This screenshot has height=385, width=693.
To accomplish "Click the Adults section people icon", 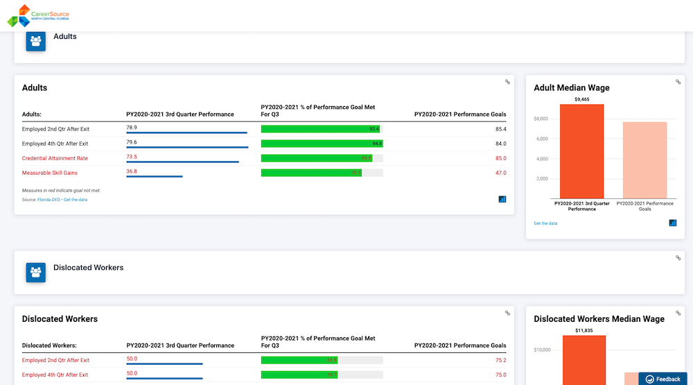I will point(36,41).
